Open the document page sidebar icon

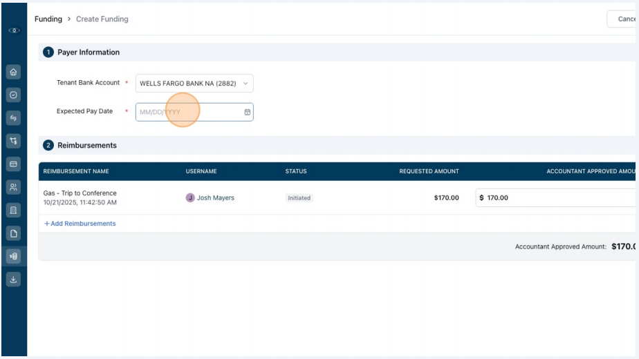pyautogui.click(x=13, y=233)
